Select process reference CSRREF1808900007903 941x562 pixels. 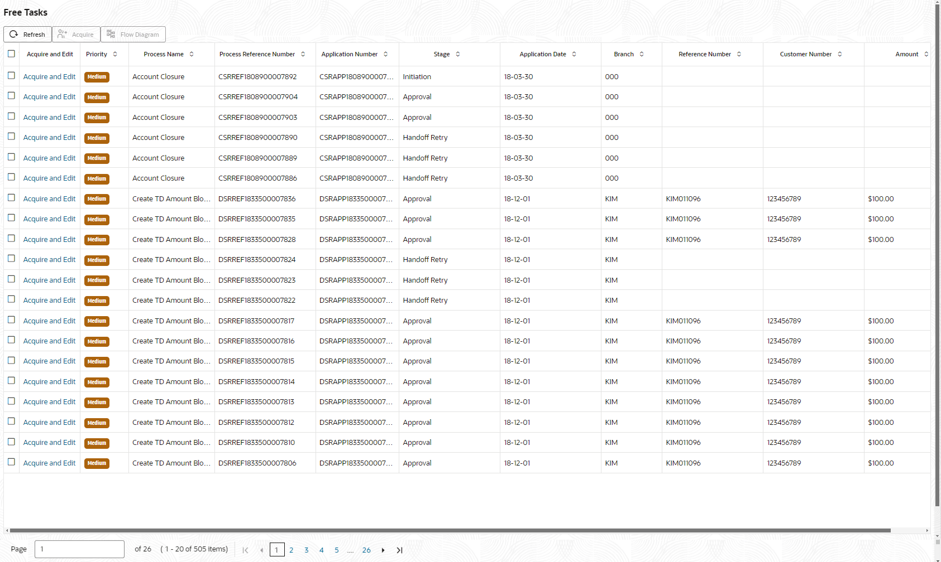258,118
